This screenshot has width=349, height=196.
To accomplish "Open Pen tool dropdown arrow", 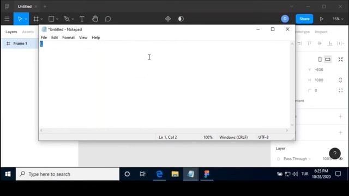I will coord(73,19).
